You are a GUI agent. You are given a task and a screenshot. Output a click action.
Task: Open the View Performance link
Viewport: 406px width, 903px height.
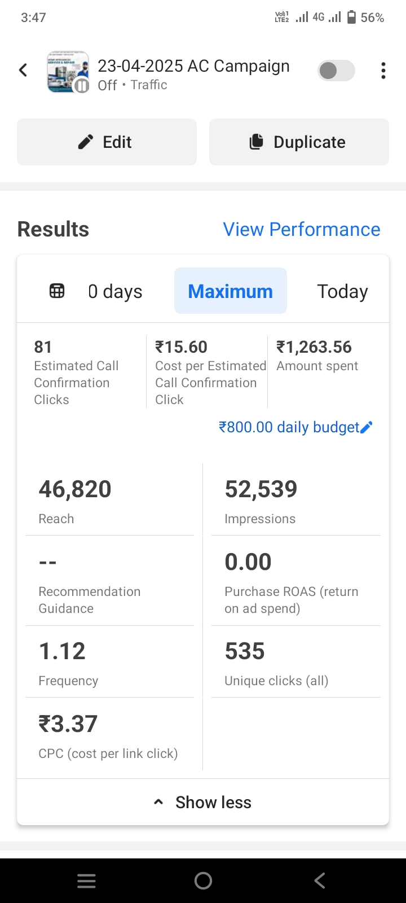(x=301, y=229)
